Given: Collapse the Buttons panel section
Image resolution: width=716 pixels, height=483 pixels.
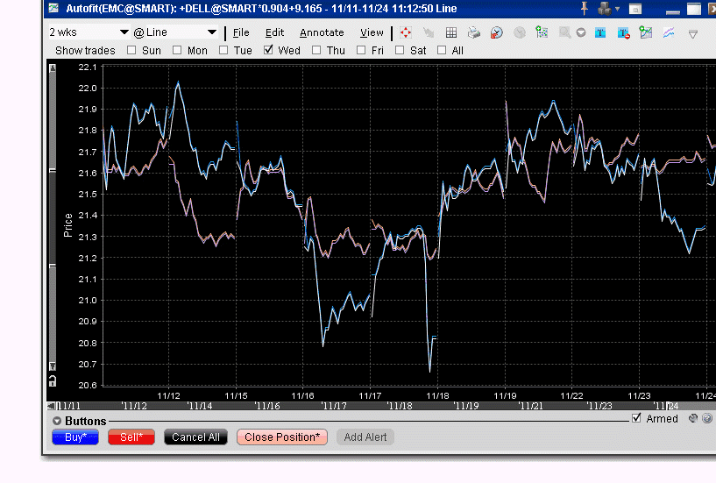Looking at the screenshot, I should 57,421.
